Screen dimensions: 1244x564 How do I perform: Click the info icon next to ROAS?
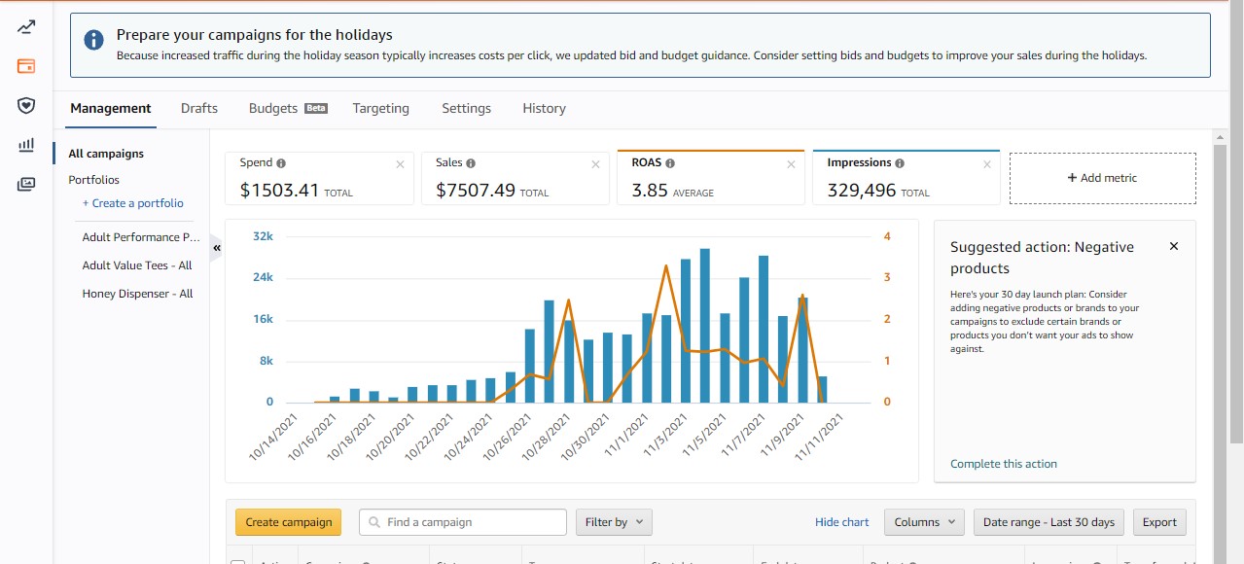coord(670,163)
